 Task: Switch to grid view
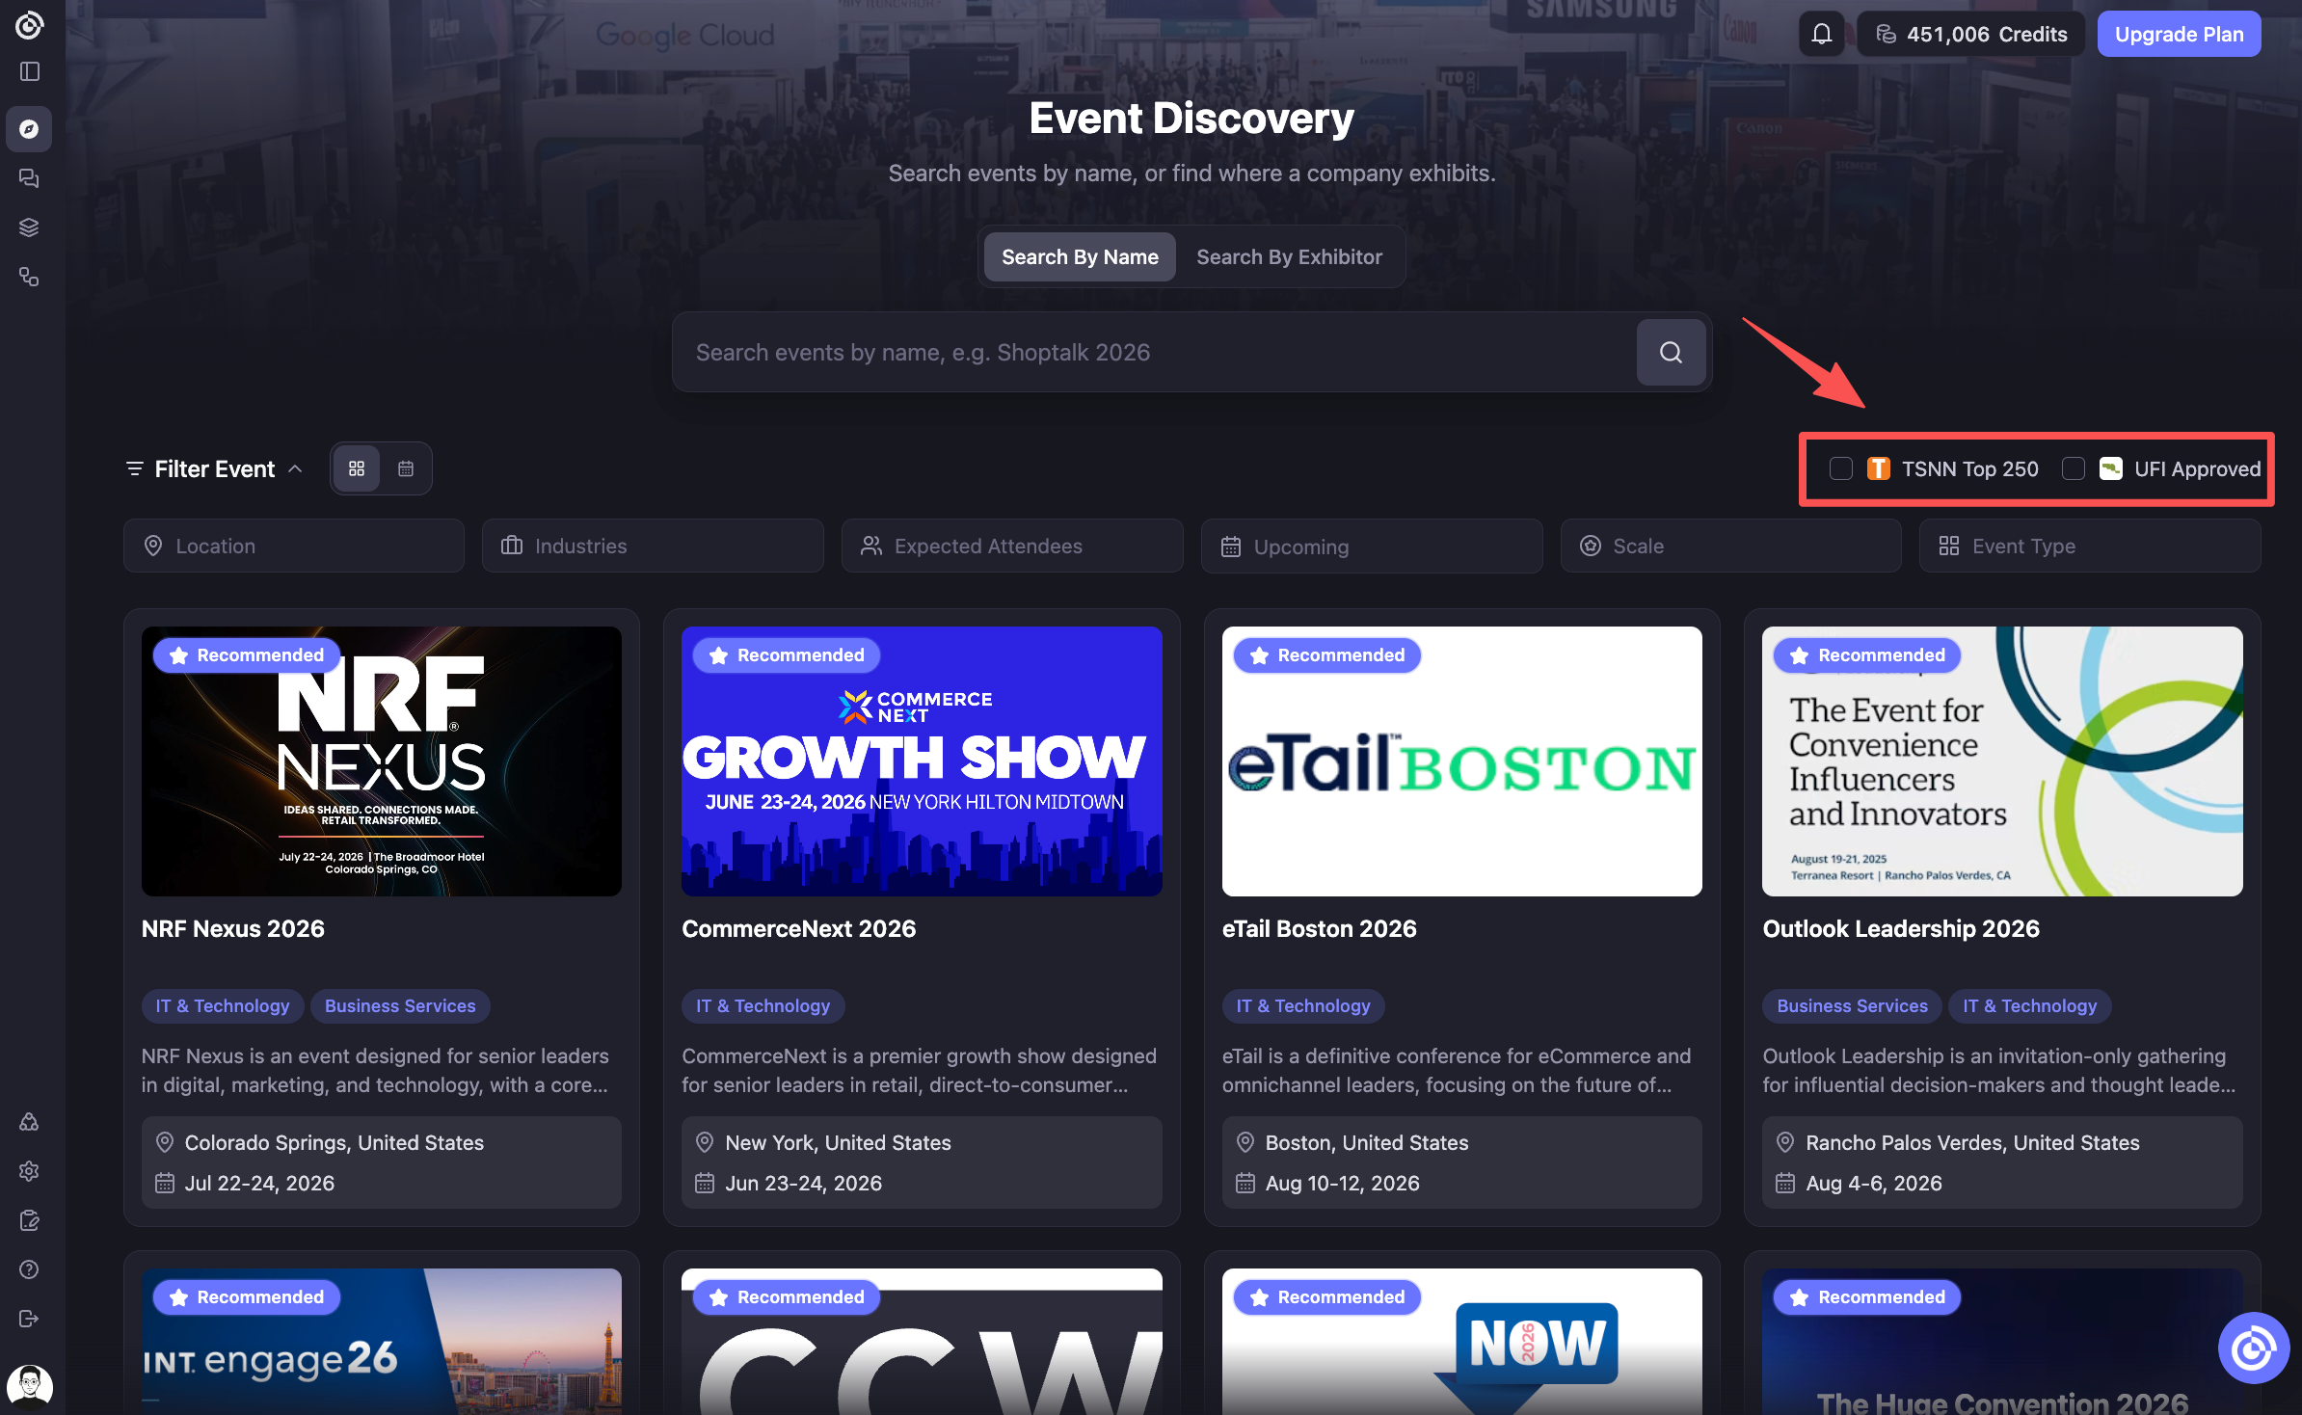click(x=357, y=468)
